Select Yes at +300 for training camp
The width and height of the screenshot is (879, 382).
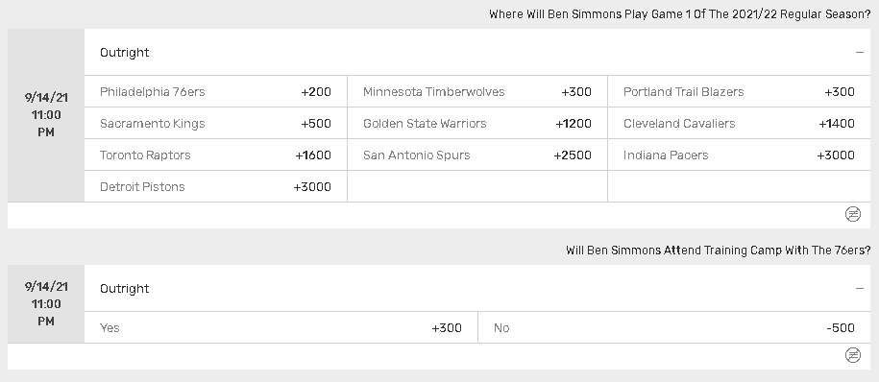[x=281, y=327]
